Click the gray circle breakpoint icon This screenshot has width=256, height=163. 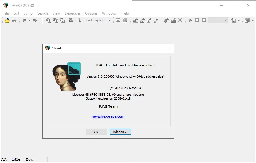(125, 20)
